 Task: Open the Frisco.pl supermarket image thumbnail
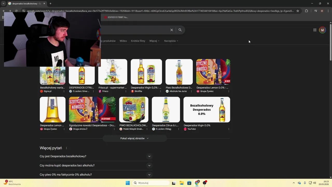[x=113, y=72]
